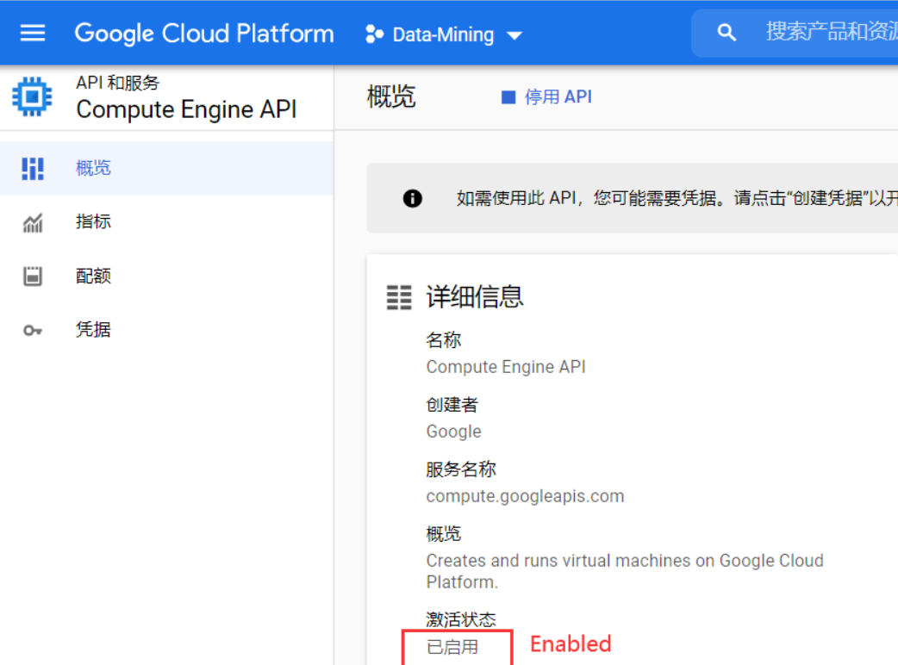The image size is (898, 665).
Task: Switch to the 指标 section in sidebar
Action: pos(93,221)
